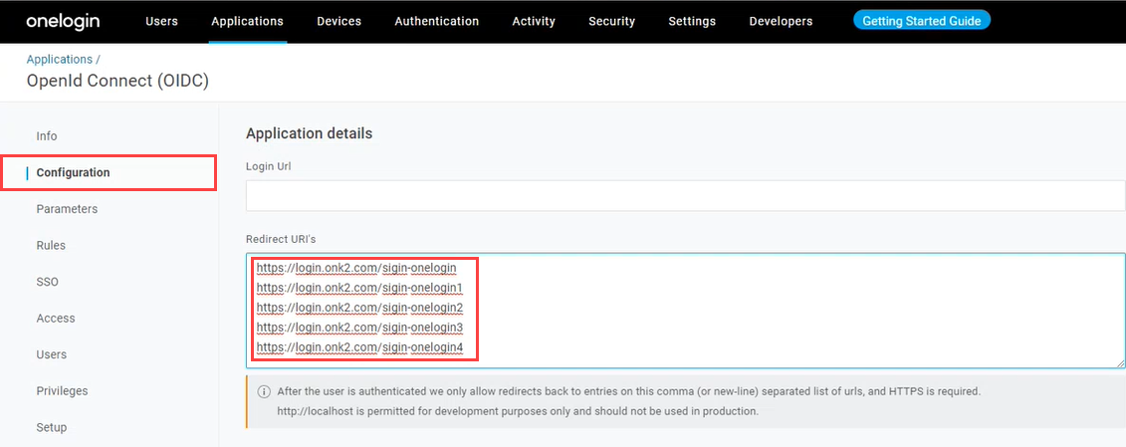Open the Applications menu
Image resolution: width=1126 pixels, height=447 pixels.
click(247, 21)
